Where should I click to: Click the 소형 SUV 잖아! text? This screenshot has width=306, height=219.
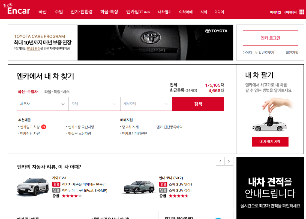pos(180,190)
